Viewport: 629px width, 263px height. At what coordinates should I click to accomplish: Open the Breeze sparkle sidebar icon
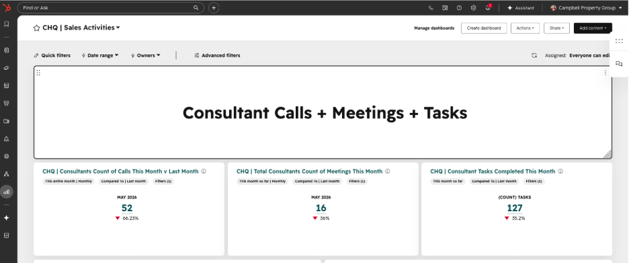(7, 218)
